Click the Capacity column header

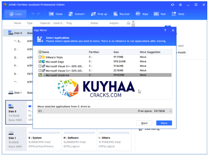pyautogui.click(x=45, y=23)
